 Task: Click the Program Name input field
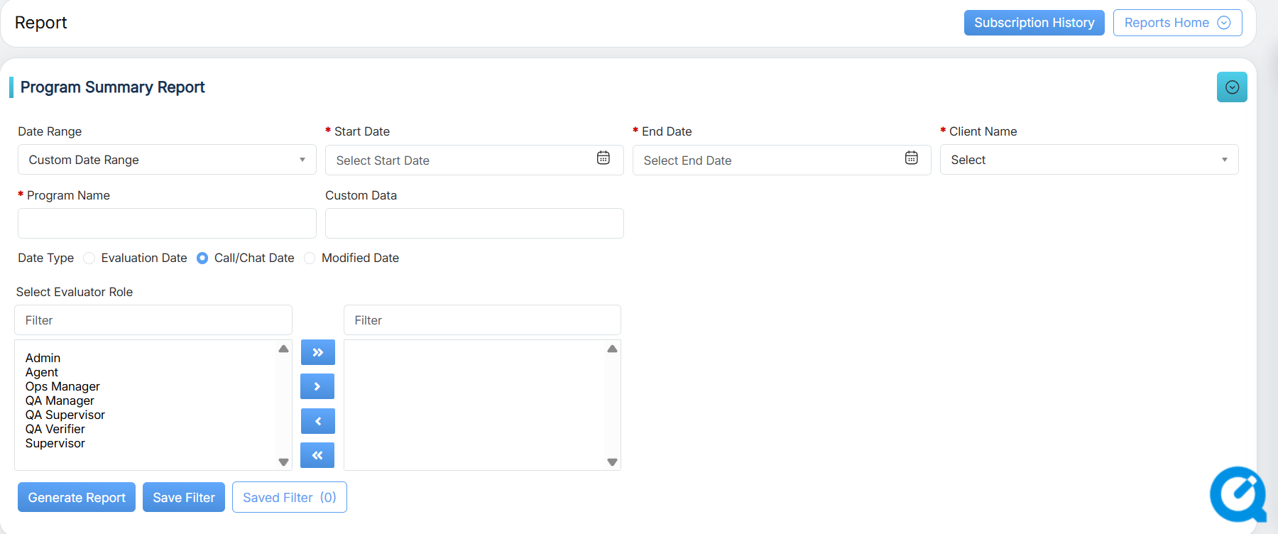pos(167,224)
